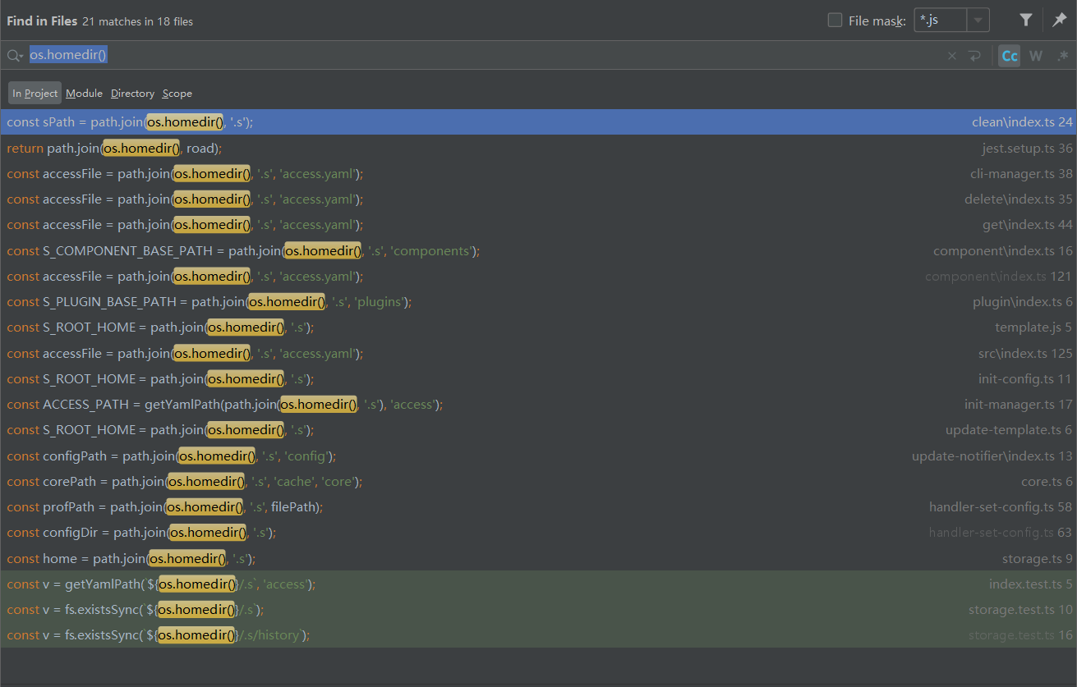This screenshot has height=687, width=1077.
Task: Click the new line icon beside the X
Action: click(974, 55)
